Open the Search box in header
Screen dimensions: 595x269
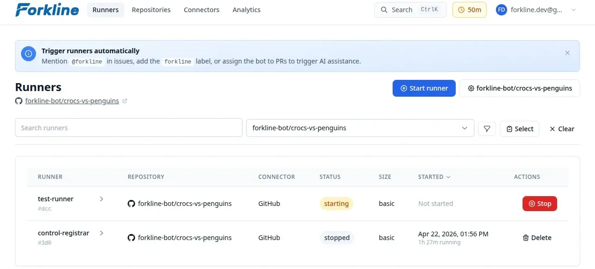click(410, 10)
